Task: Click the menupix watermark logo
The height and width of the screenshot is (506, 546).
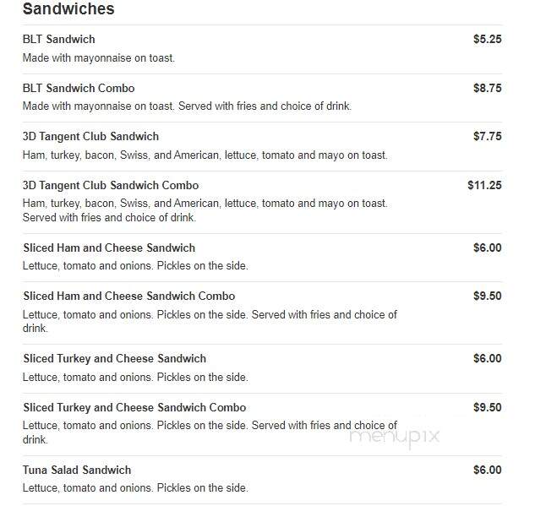Action: (395, 437)
